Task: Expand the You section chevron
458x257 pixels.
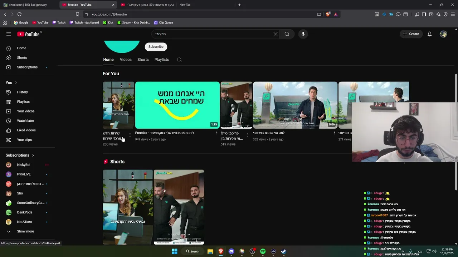Action: coord(16,83)
